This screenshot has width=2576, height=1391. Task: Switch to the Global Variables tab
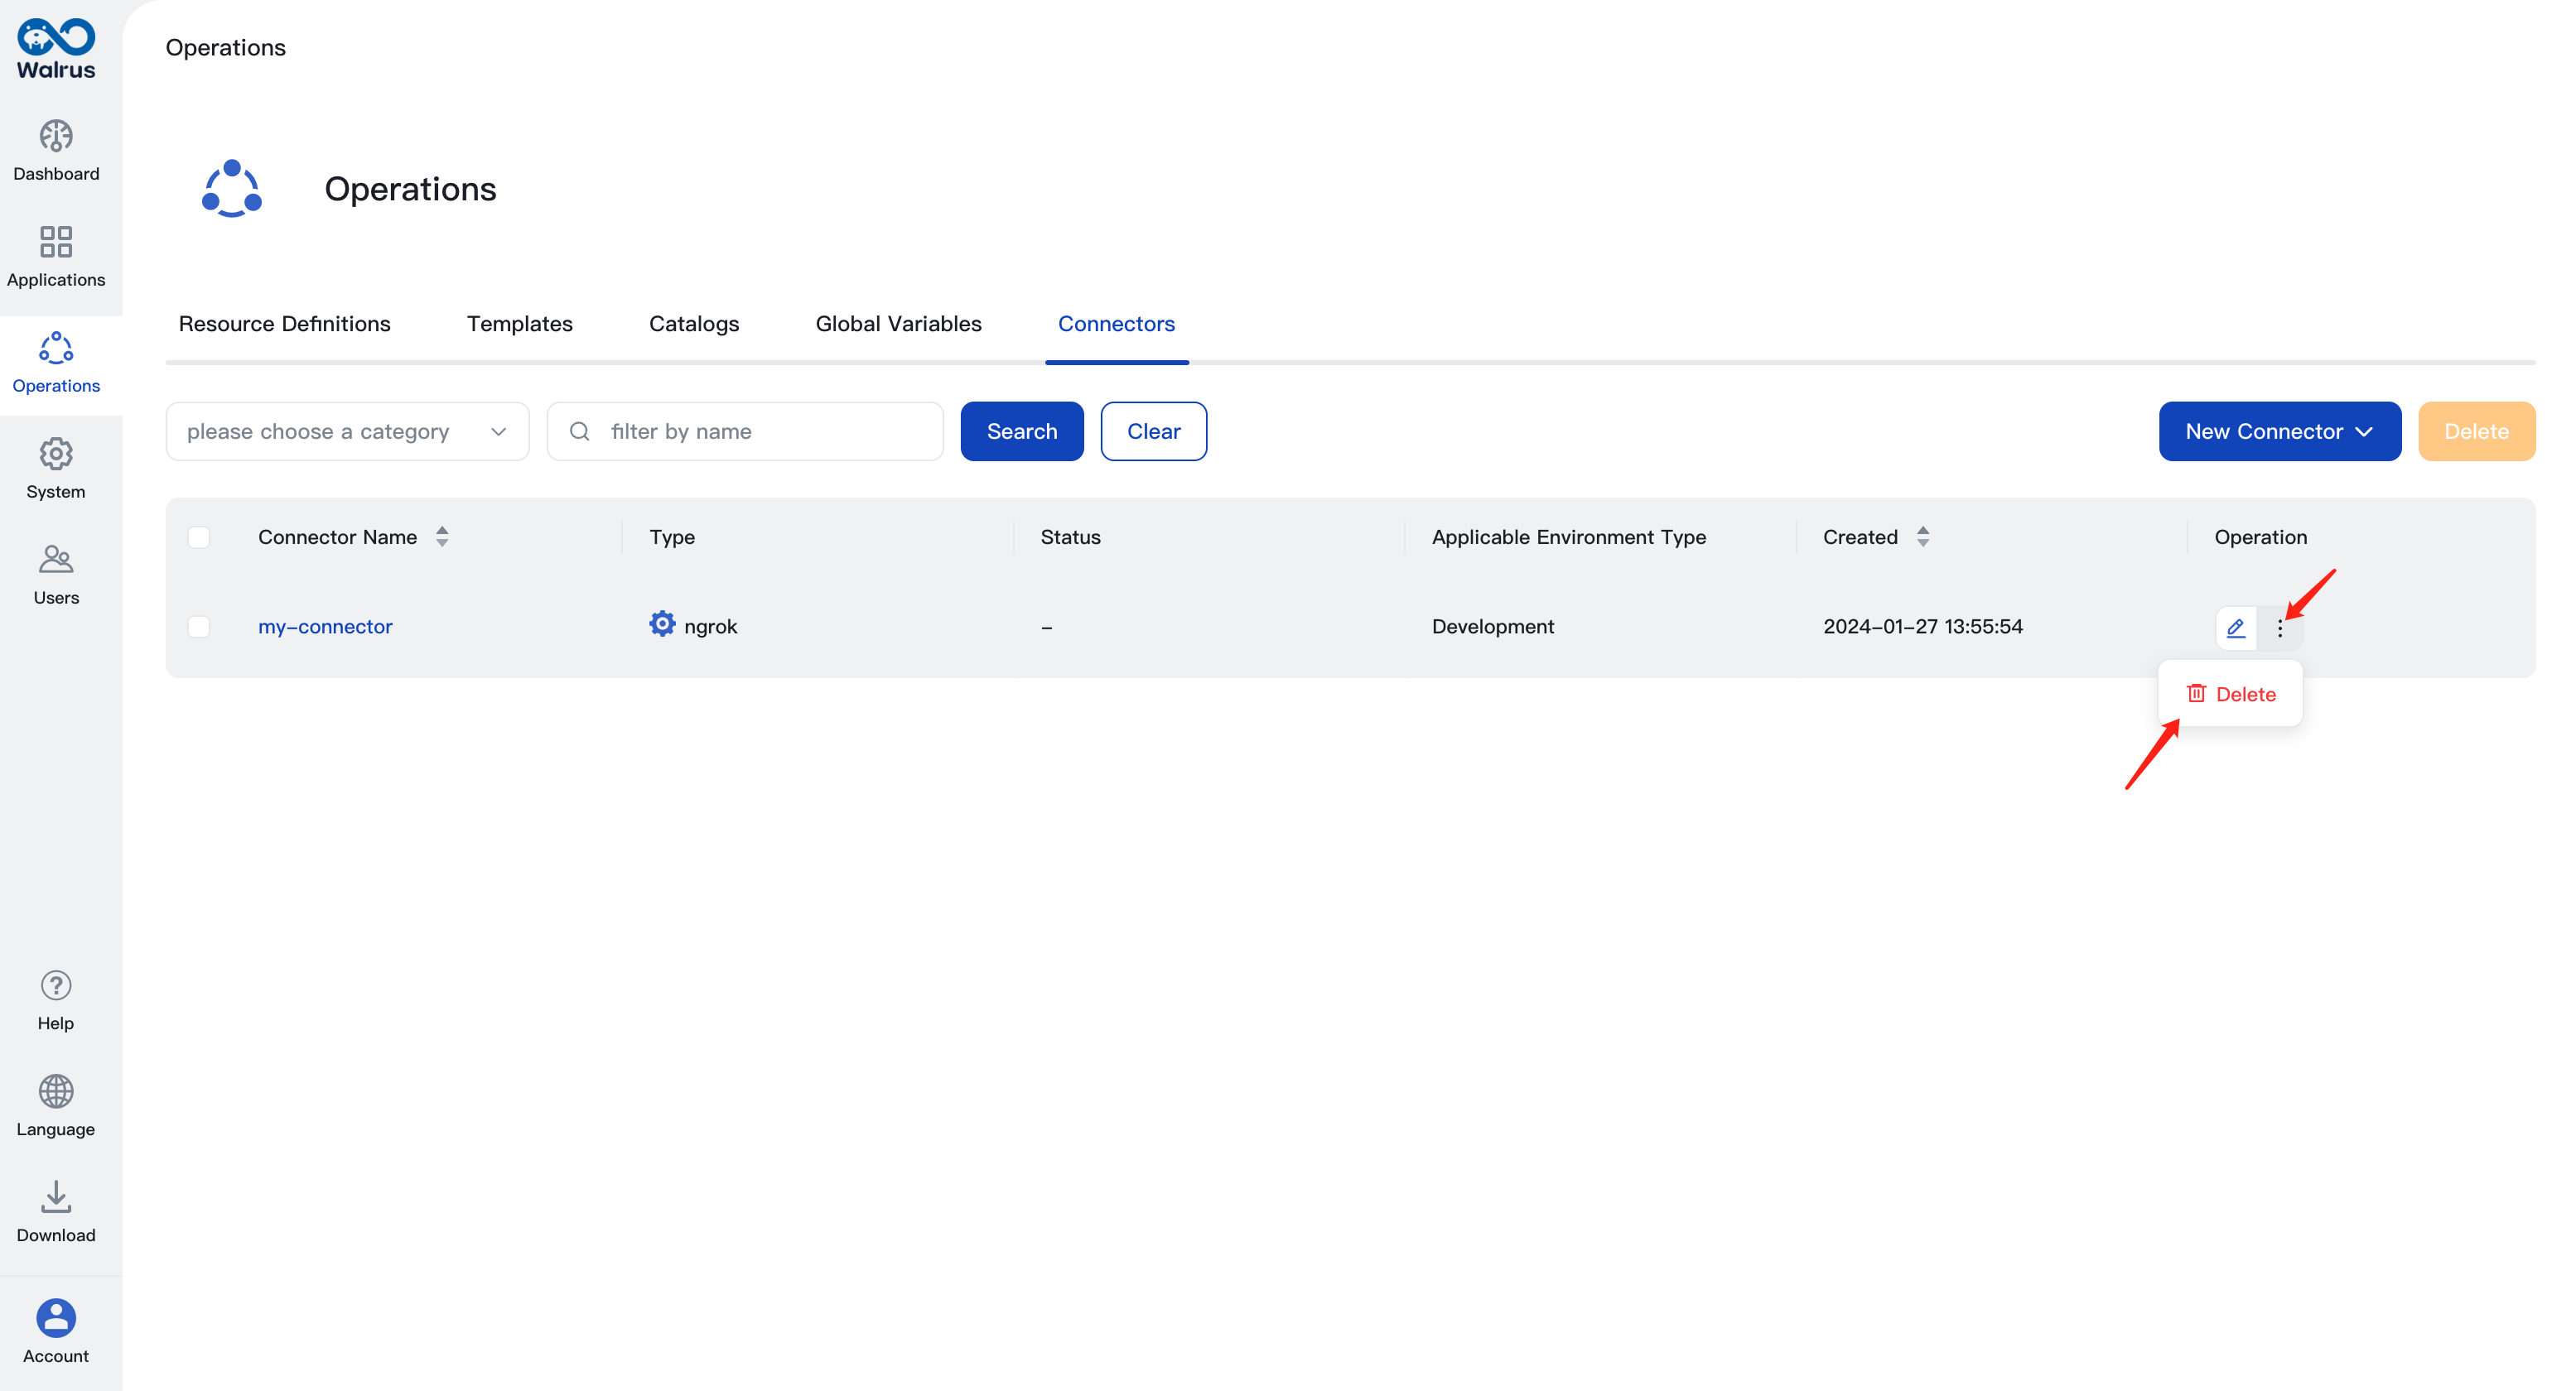(x=898, y=324)
